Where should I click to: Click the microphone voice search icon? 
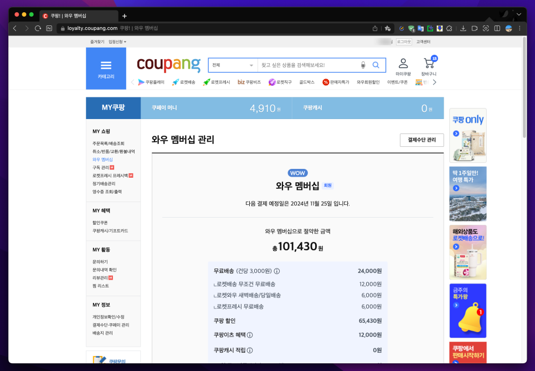(x=363, y=65)
